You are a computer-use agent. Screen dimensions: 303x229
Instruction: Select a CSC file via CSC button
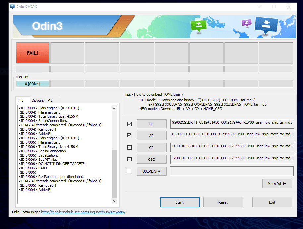pos(152,160)
